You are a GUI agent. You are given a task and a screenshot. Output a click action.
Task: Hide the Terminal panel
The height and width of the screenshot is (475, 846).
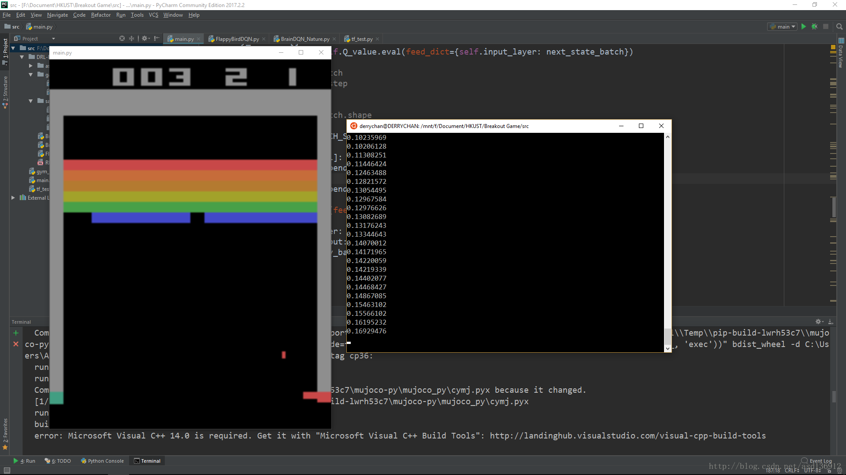pos(831,322)
